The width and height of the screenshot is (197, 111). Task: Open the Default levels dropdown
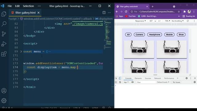click(163, 82)
